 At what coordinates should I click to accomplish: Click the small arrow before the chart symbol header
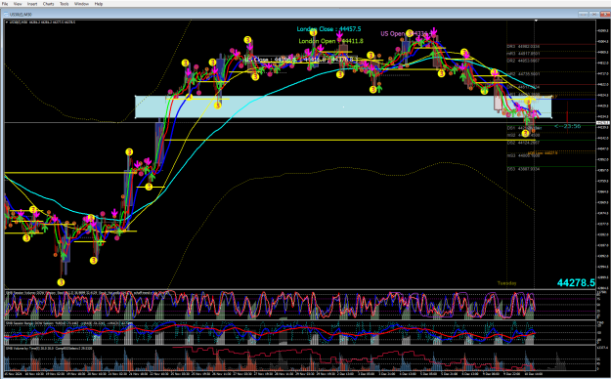(x=7, y=22)
